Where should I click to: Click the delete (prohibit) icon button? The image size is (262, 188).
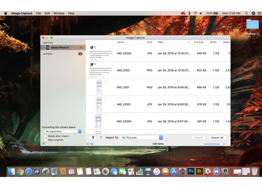click(101, 138)
